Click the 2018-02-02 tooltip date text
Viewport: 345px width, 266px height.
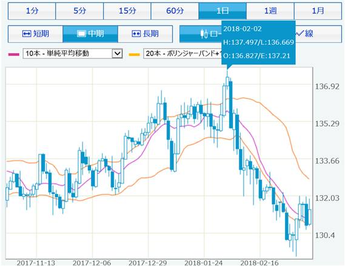pos(243,29)
